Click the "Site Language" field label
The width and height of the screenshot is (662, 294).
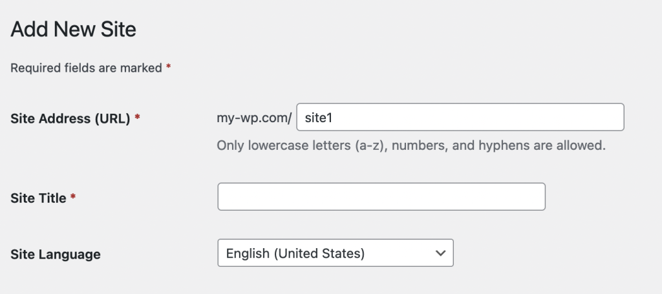(56, 255)
